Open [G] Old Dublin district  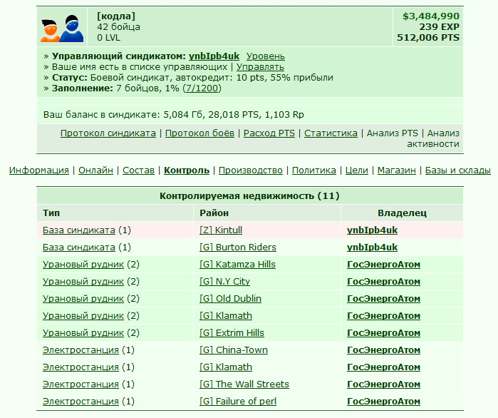coord(231,299)
